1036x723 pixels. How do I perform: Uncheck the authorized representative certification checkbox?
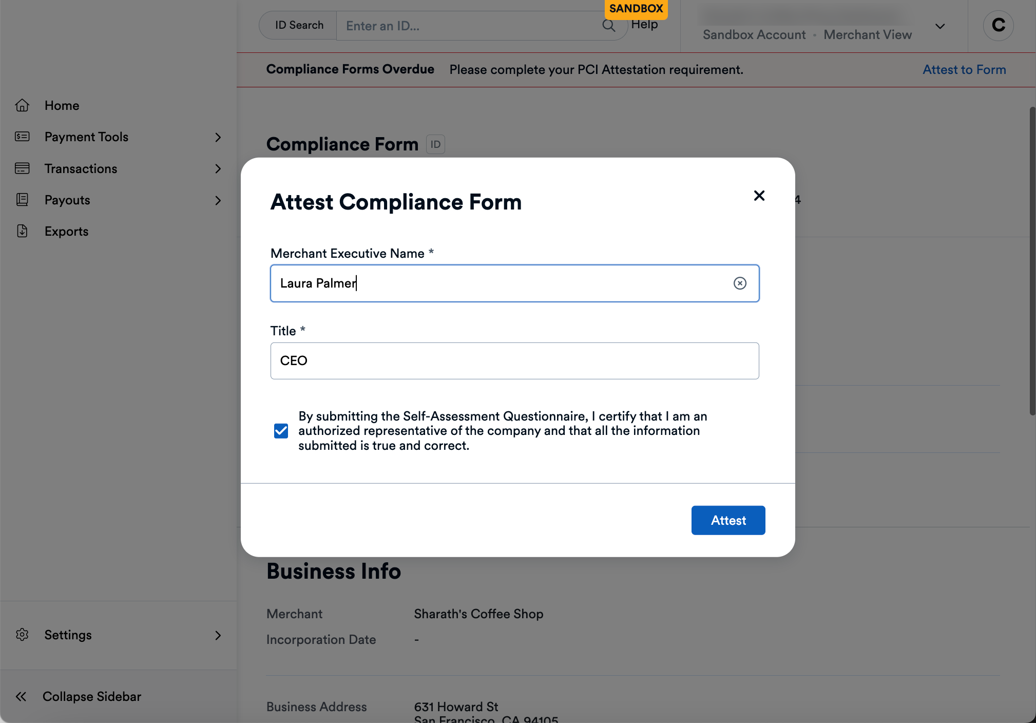[280, 431]
